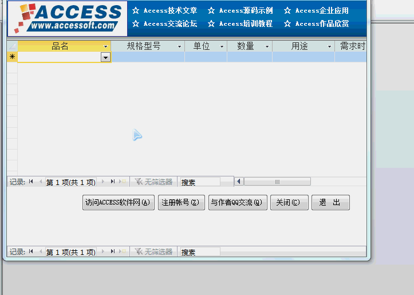Open the Access企业应用 link
The height and width of the screenshot is (295, 414).
coord(322,10)
